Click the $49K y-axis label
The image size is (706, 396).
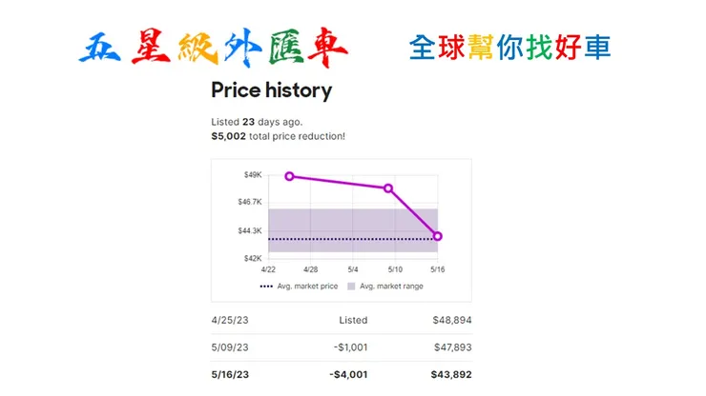pos(252,175)
